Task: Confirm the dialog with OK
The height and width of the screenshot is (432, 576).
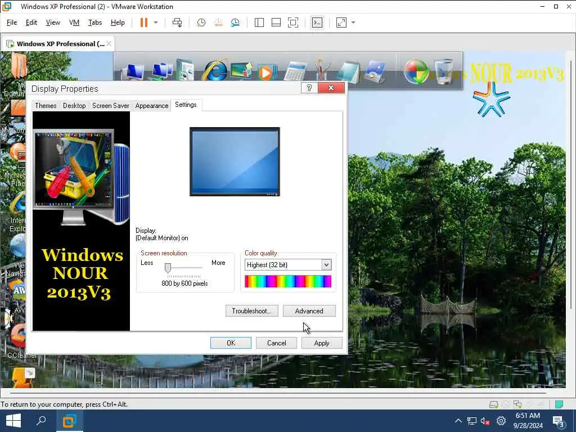Action: (231, 343)
